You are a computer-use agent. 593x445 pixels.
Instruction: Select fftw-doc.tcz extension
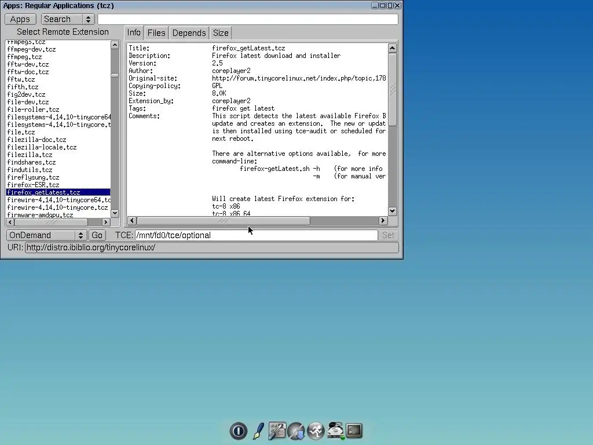pos(28,72)
